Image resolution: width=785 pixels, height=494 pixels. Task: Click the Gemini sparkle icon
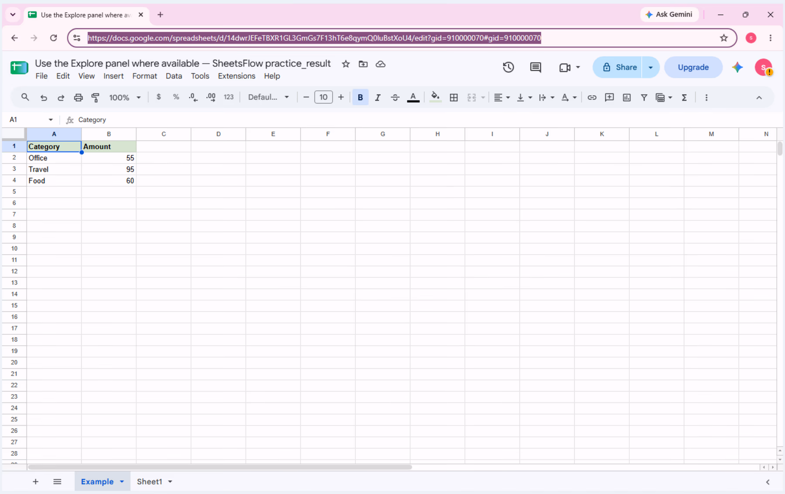pos(737,67)
